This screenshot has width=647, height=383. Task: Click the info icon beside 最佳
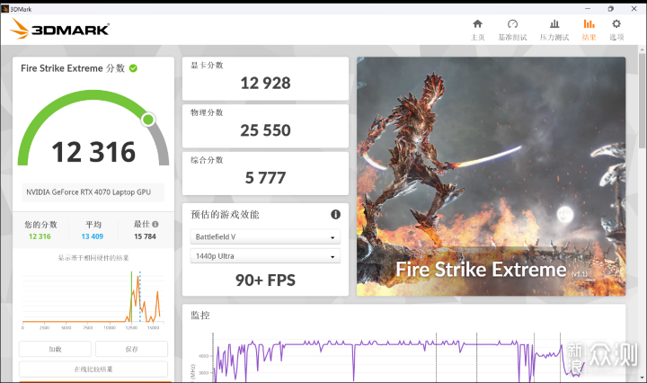[x=155, y=224]
